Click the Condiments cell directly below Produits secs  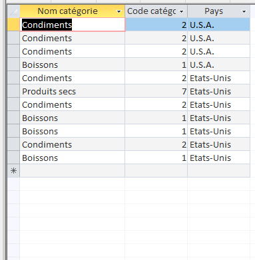pyautogui.click(x=73, y=104)
